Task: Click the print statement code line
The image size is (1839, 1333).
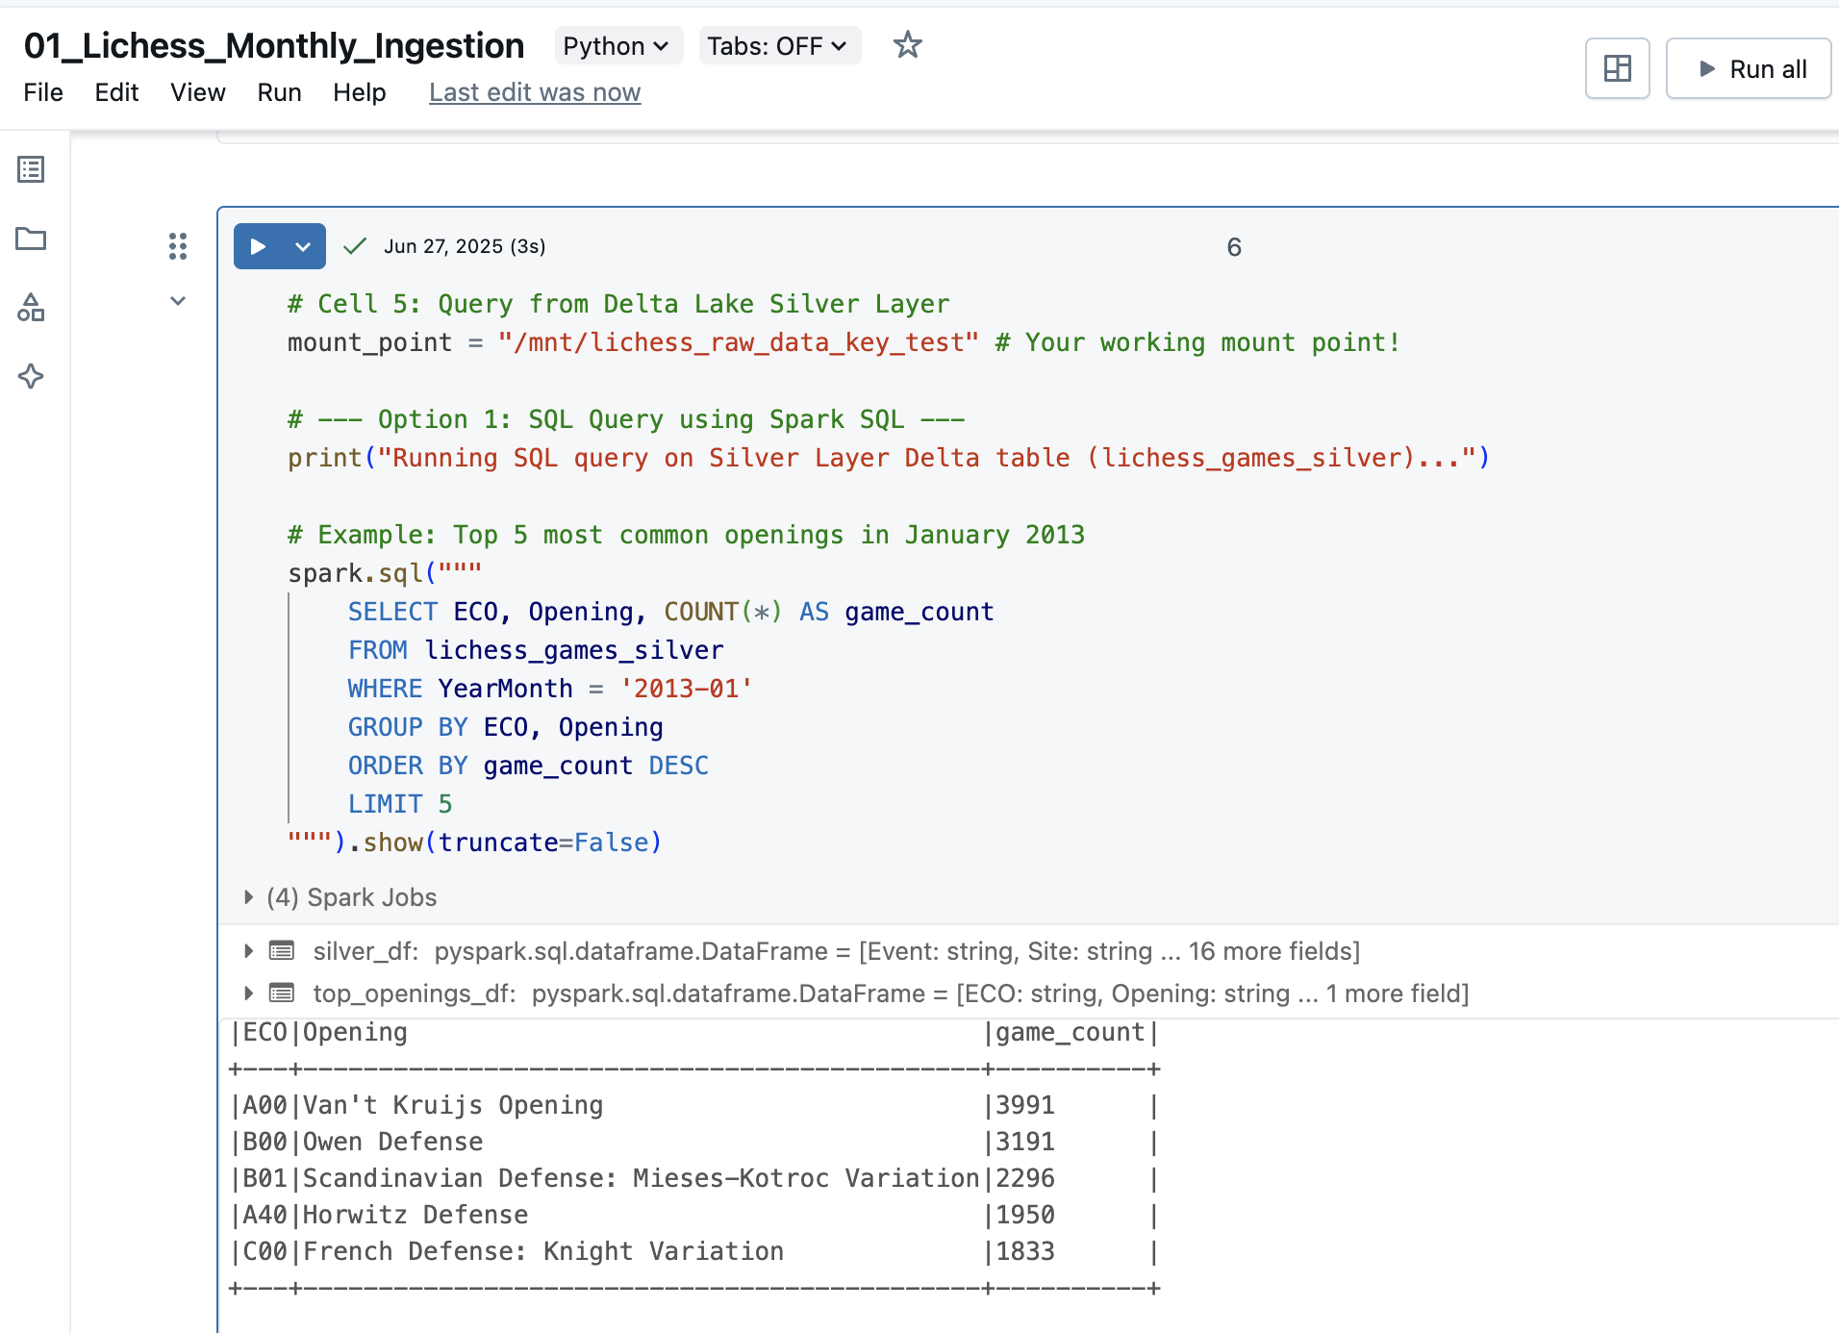Action: (x=889, y=458)
